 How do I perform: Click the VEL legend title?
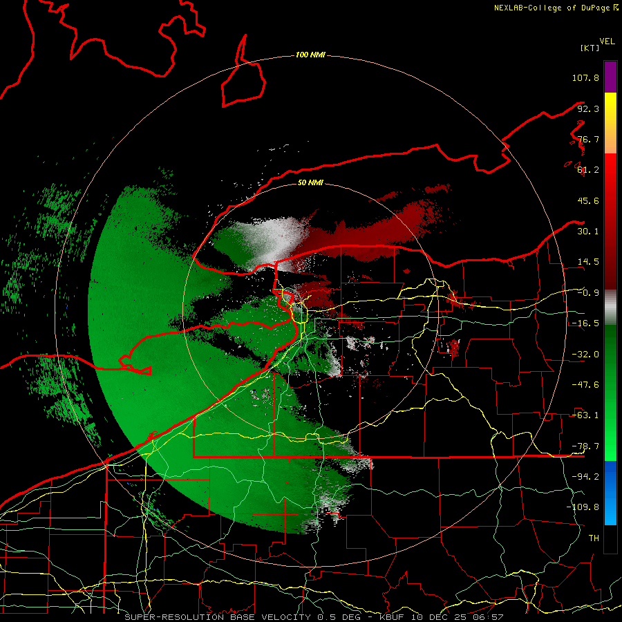tap(607, 41)
